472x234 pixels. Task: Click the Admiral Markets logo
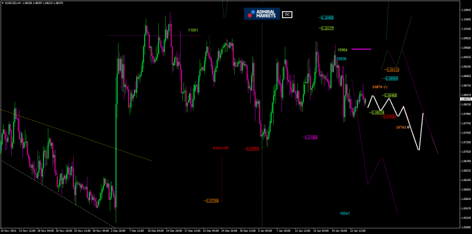click(262, 14)
